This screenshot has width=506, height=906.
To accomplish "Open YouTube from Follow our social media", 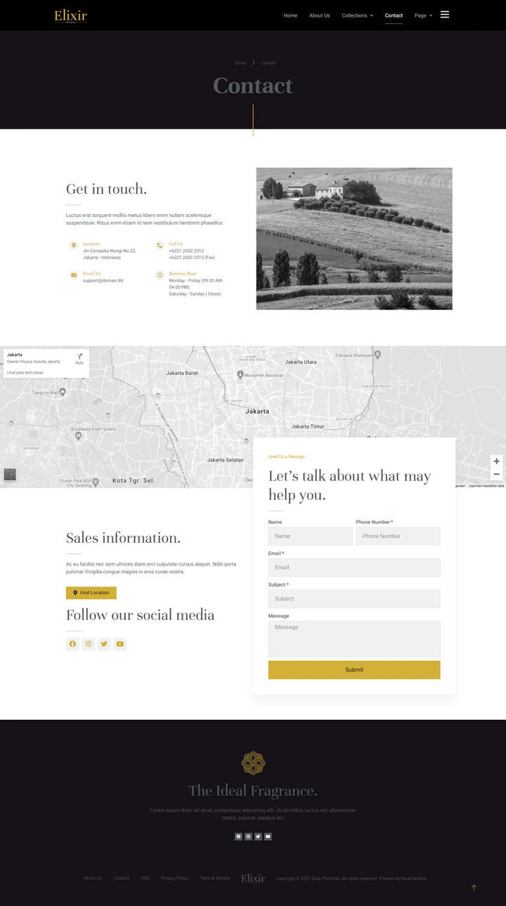I will [120, 644].
